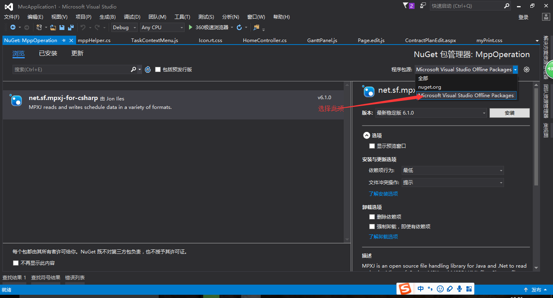
Task: Click the redo icon in toolbar
Action: tap(97, 27)
